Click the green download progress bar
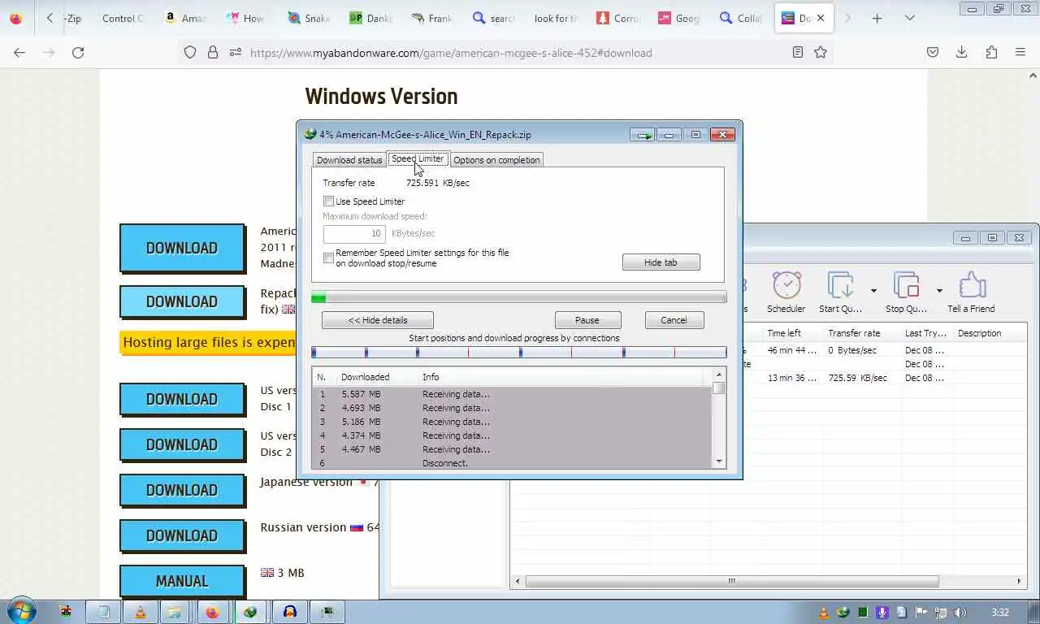The image size is (1040, 624). 519,297
